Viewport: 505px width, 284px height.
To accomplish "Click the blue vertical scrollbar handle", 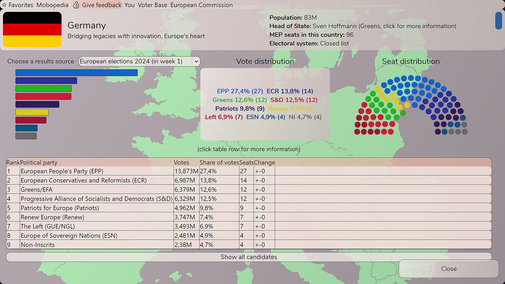I will tap(498, 21).
